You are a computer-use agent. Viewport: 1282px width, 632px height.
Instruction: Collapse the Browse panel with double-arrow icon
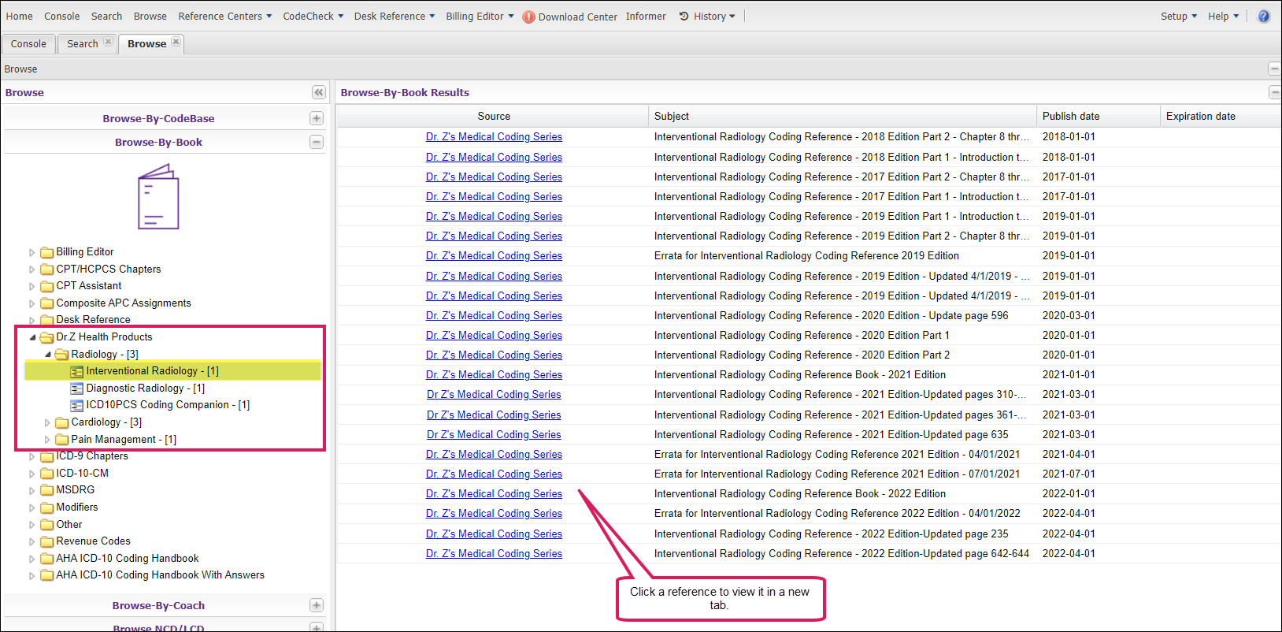(318, 92)
